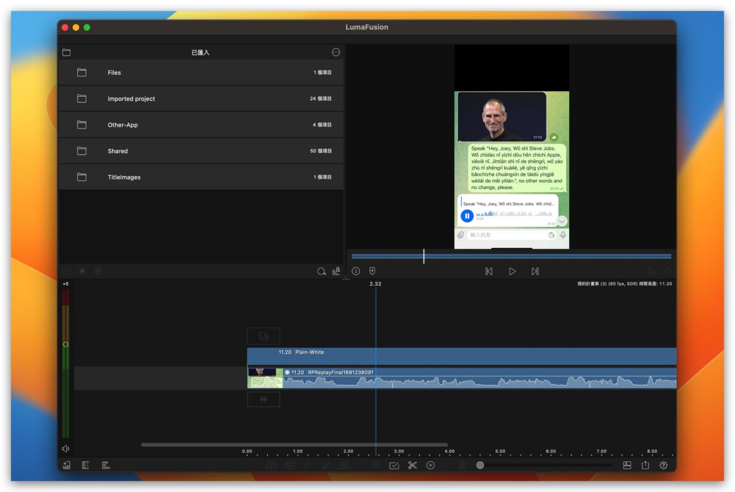735x492 pixels.
Task: Search the library with magnifier icon
Action: coord(321,271)
